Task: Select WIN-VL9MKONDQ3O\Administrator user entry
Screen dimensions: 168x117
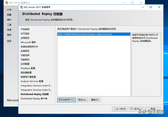Action: point(94,34)
